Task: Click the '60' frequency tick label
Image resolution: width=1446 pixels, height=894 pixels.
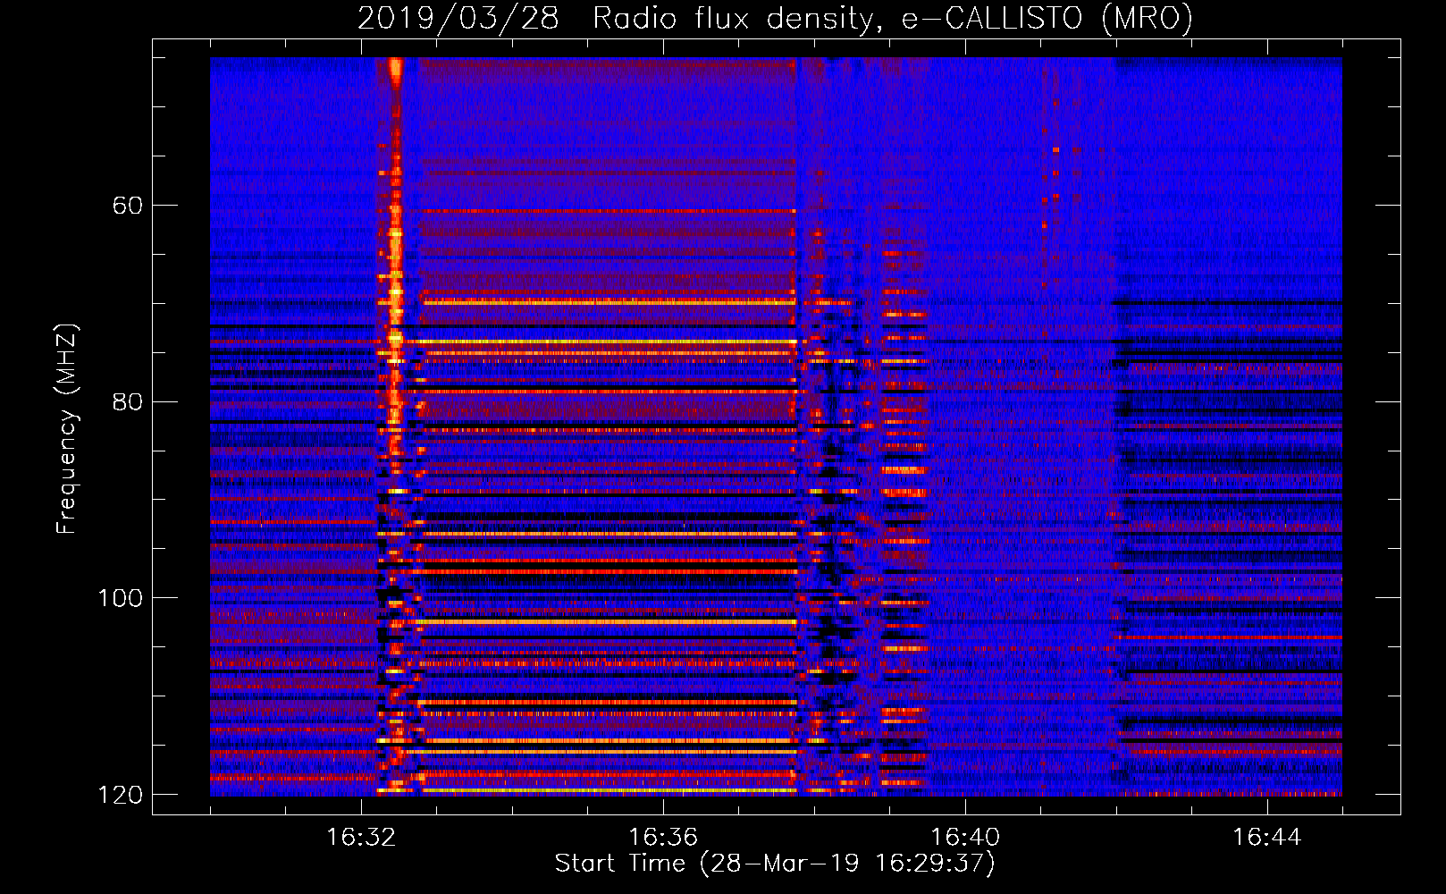Action: pos(128,206)
